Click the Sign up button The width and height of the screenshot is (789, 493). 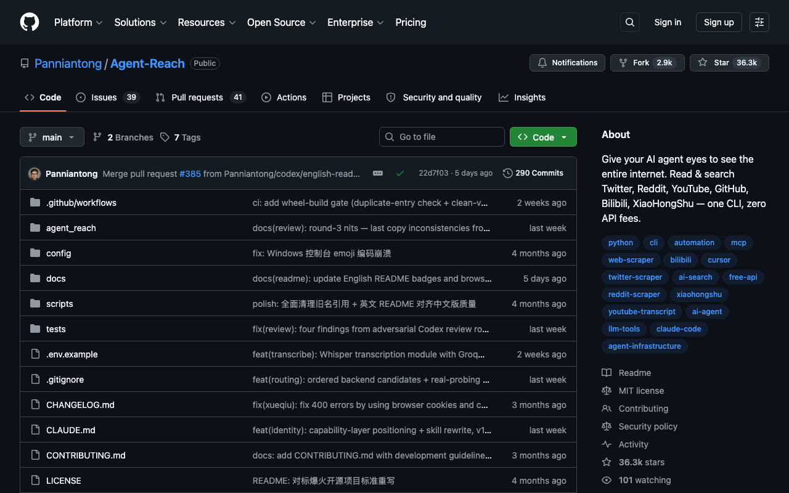pos(719,22)
